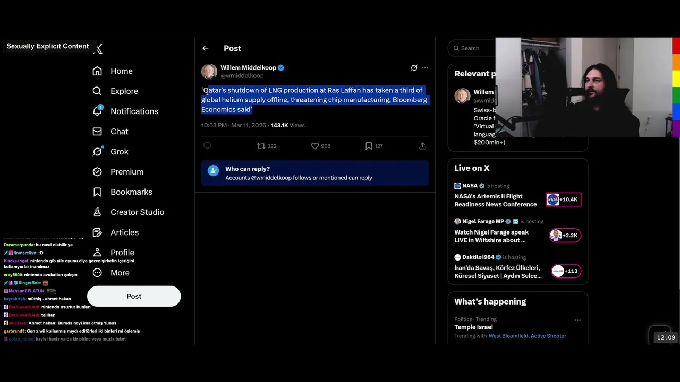Click Willem Middelkoop's avatar on post

pyautogui.click(x=209, y=72)
